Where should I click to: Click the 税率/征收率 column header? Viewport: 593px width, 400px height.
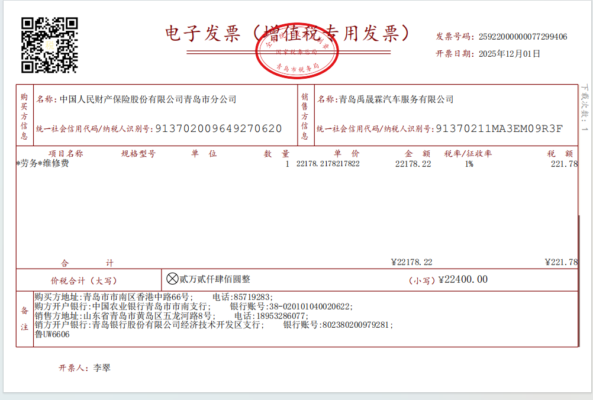[x=468, y=154]
